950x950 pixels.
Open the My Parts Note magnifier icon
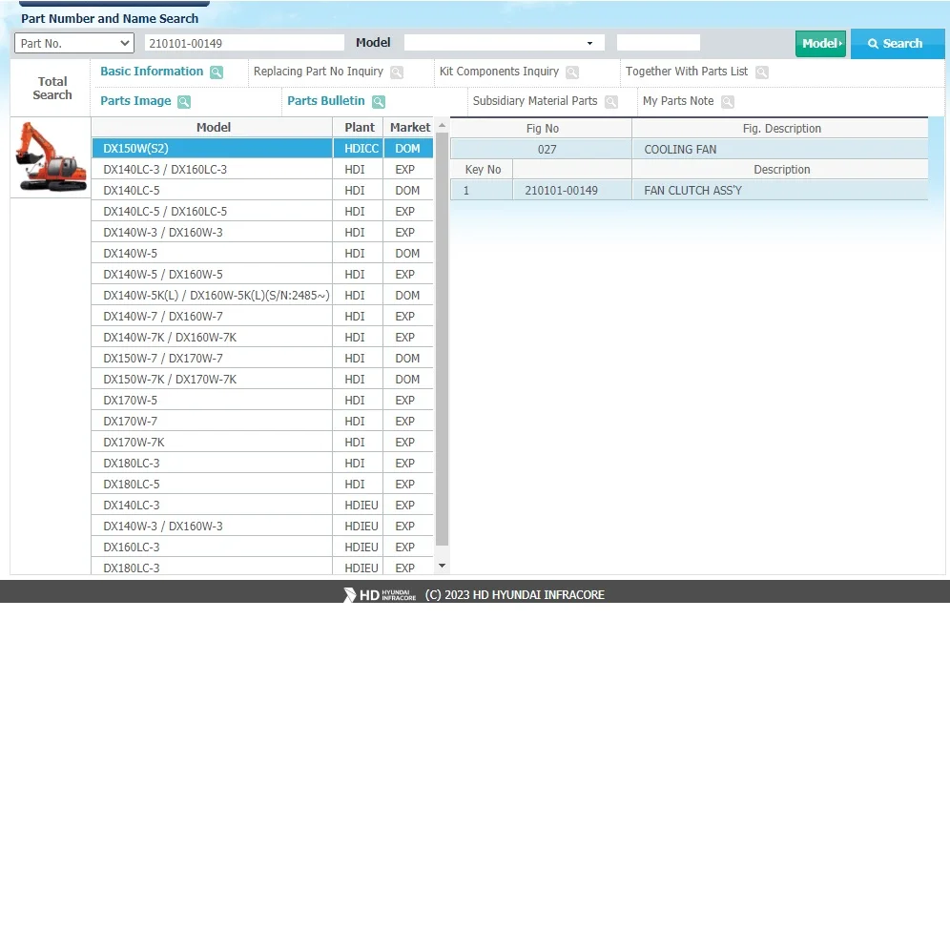(x=728, y=102)
